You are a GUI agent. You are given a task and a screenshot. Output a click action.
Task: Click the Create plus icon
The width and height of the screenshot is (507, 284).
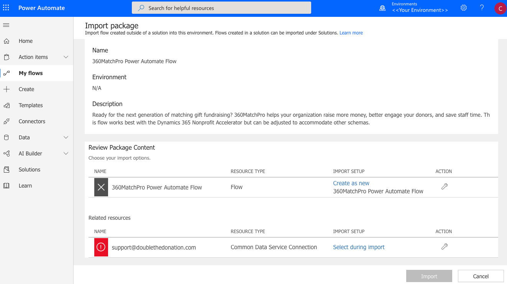coord(6,89)
